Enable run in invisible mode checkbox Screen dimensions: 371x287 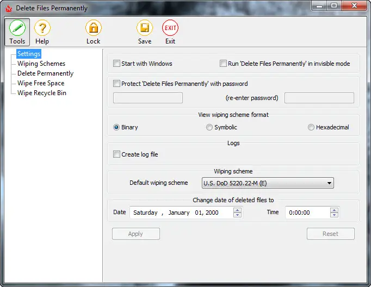(223, 64)
